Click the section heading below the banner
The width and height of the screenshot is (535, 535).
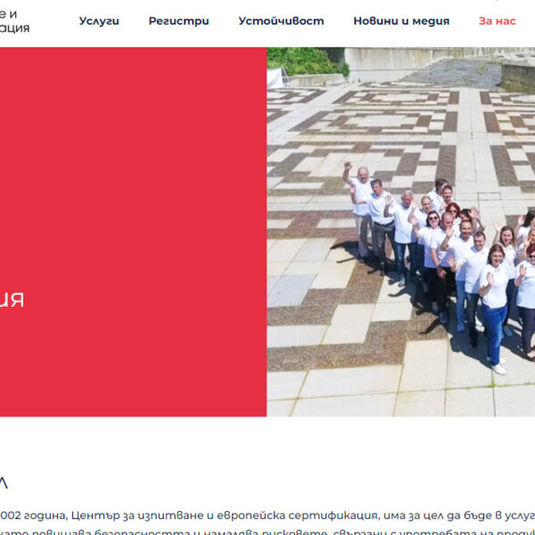[4, 482]
